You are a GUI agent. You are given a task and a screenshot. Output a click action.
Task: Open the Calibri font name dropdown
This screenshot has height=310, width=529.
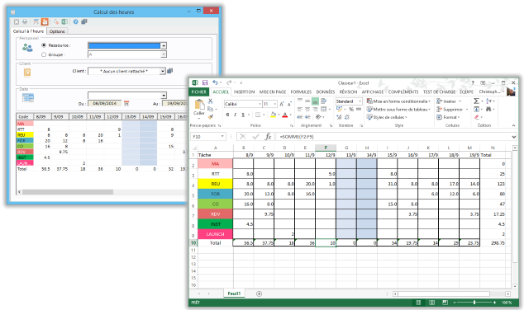tap(260, 104)
